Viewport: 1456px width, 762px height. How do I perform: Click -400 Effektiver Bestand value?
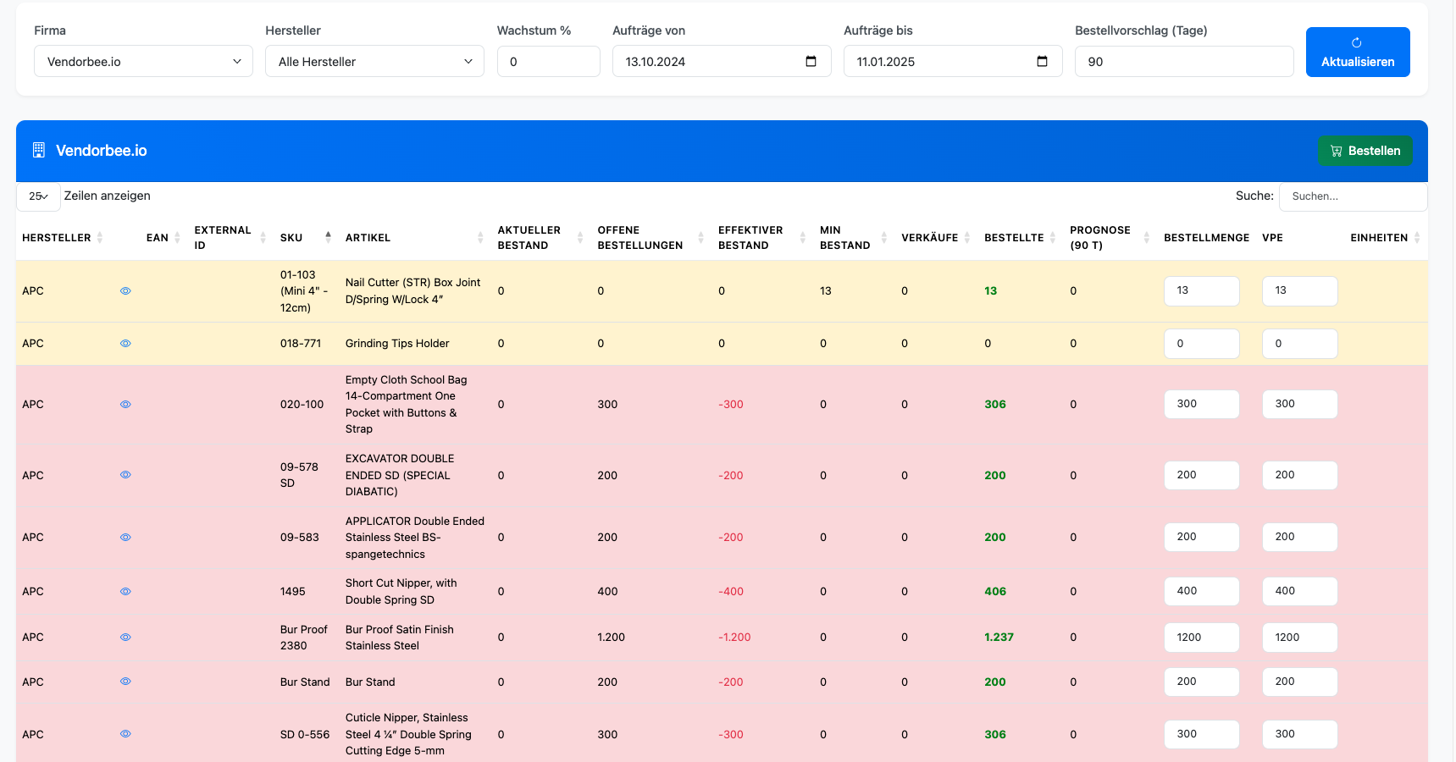pos(731,592)
